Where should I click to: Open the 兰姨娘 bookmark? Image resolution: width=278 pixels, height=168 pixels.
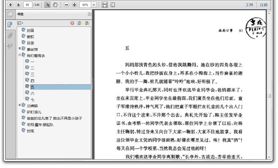pos(32,106)
